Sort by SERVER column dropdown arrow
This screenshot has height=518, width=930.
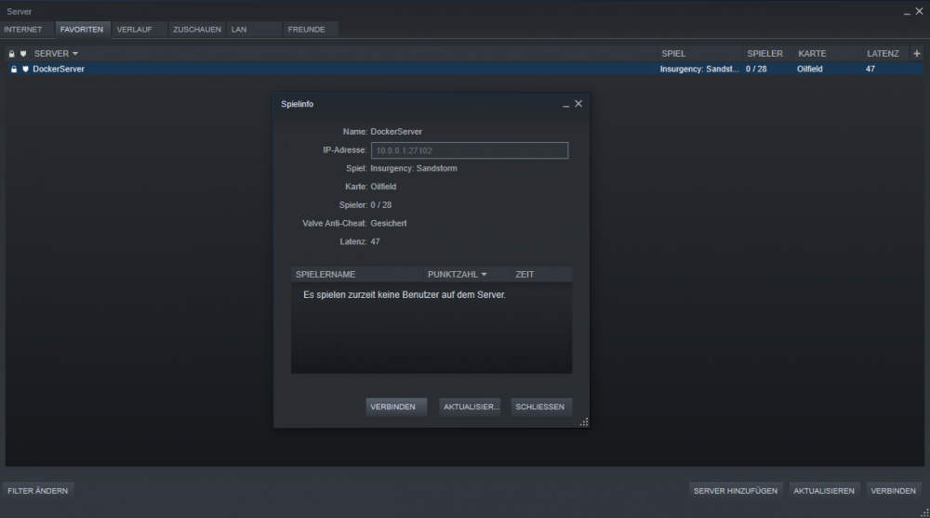click(74, 54)
